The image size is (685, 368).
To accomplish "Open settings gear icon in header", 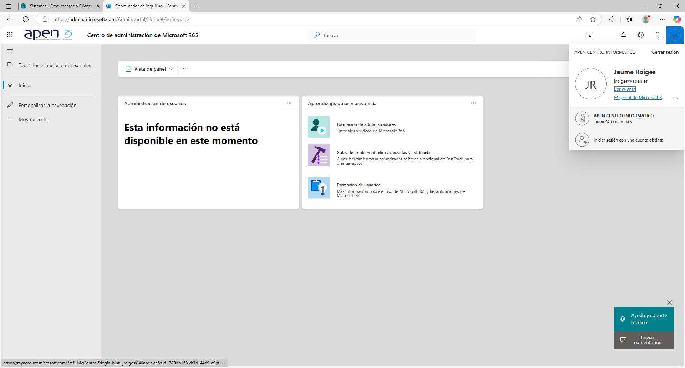I will click(x=641, y=35).
